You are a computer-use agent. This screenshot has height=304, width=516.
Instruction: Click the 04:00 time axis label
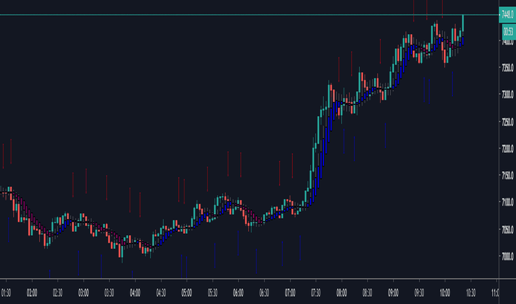pyautogui.click(x=135, y=293)
